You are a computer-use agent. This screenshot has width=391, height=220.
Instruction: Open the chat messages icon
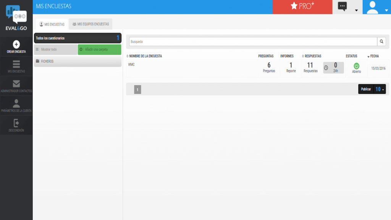[343, 7]
